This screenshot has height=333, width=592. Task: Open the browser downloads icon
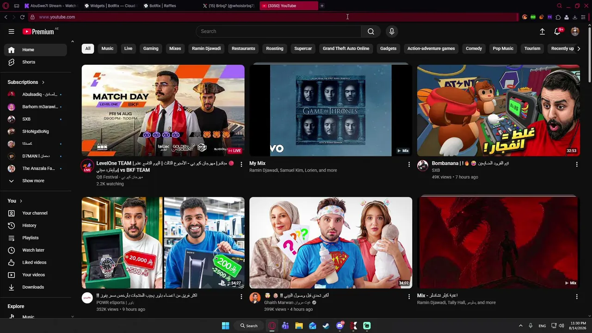[575, 17]
